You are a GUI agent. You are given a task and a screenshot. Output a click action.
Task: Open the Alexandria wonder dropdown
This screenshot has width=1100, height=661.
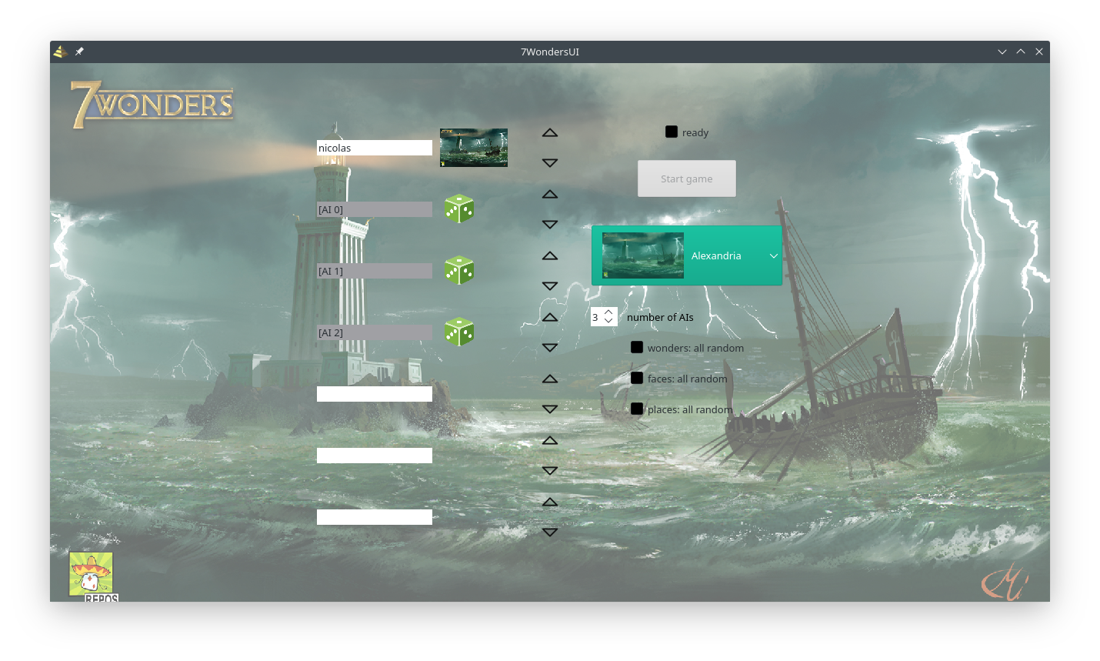pos(687,255)
